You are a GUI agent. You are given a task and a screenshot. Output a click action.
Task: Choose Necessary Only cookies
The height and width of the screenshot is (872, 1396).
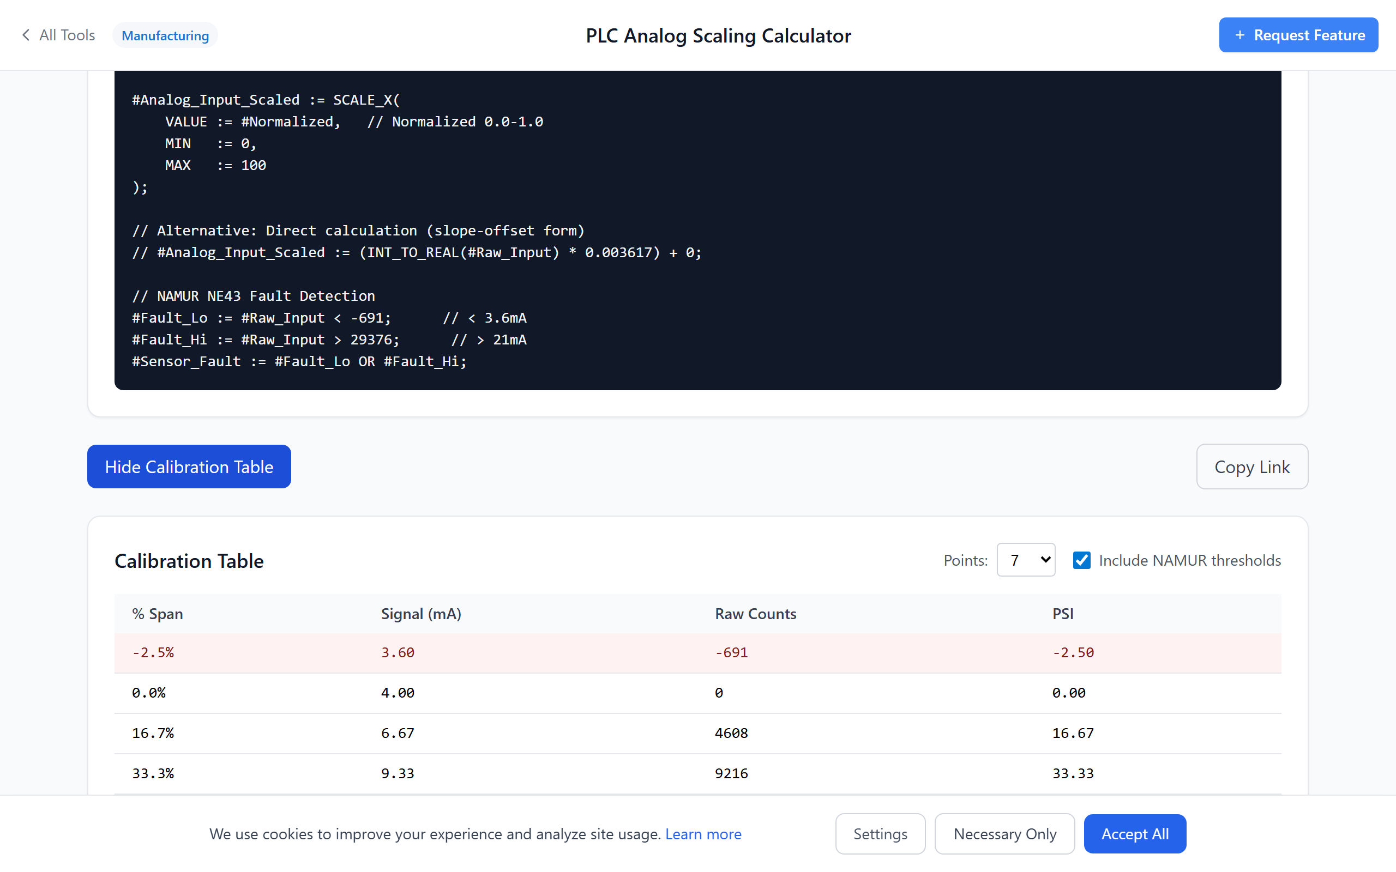pos(1004,833)
